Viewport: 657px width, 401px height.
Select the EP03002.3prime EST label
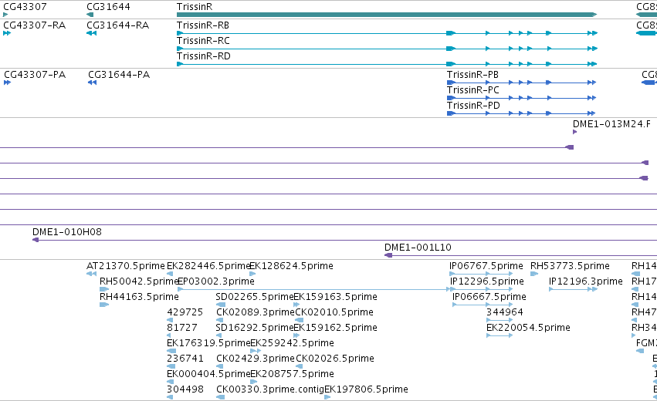coord(216,281)
